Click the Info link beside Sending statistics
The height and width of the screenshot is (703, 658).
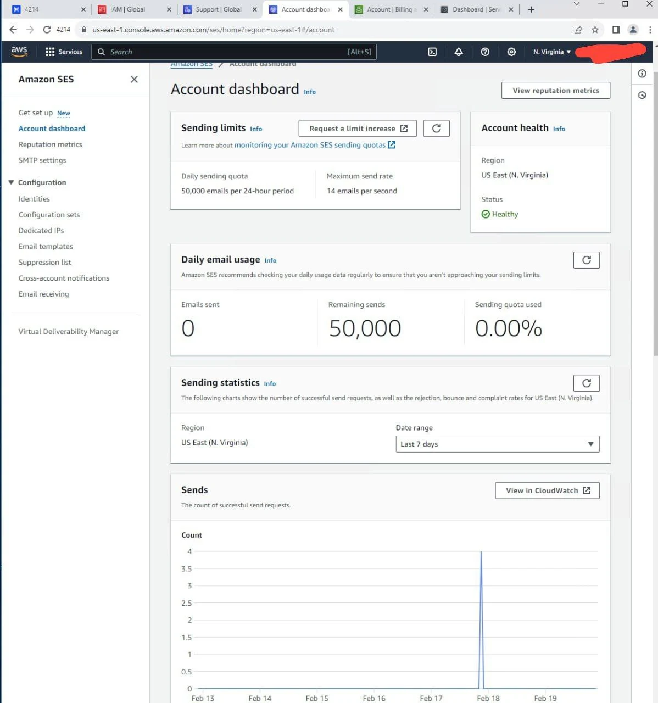(270, 384)
